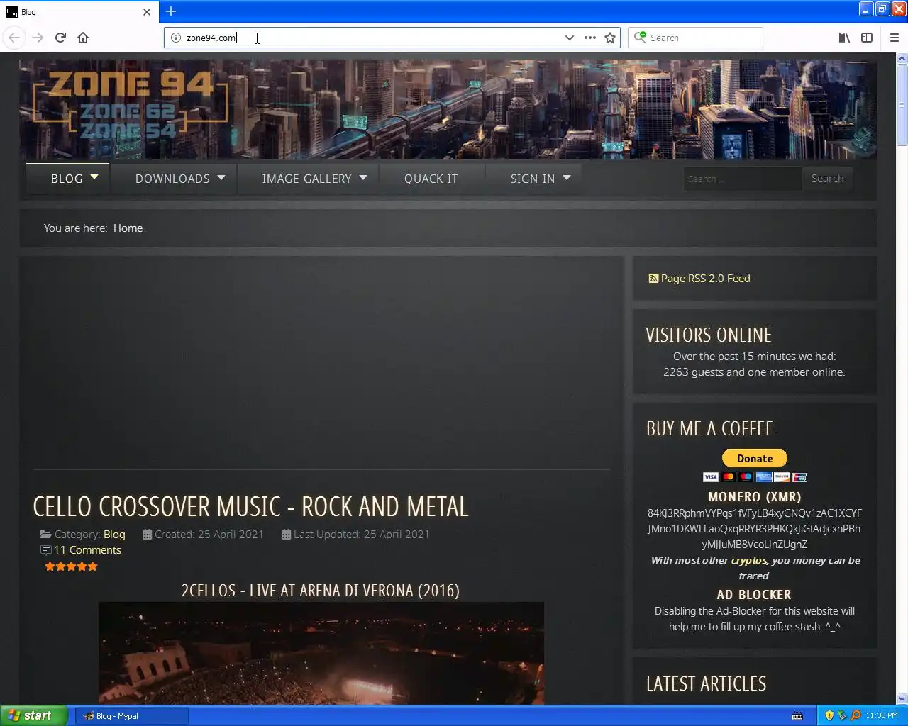Bookmark this page with the star icon
This screenshot has height=726, width=908.
pos(610,38)
